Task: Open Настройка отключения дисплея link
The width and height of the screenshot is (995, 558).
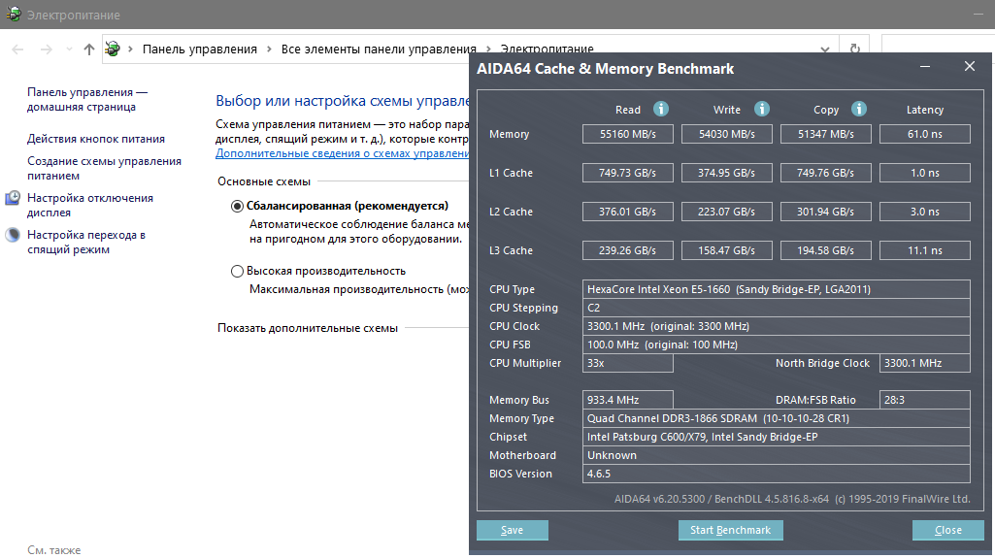Action: 90,206
